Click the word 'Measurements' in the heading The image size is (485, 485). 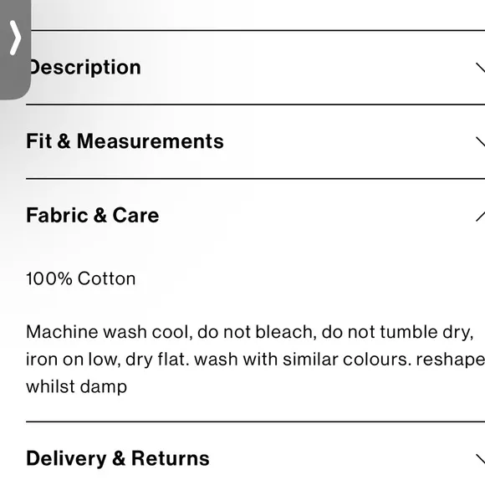click(150, 141)
